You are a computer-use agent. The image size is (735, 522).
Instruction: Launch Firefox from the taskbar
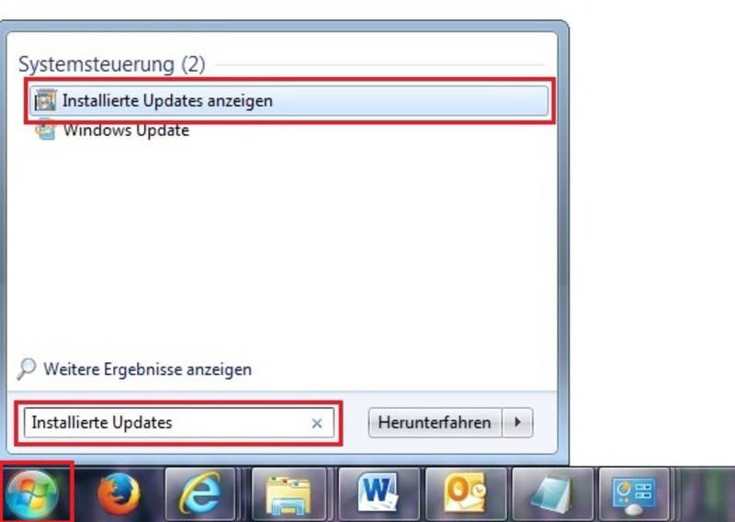tap(119, 494)
